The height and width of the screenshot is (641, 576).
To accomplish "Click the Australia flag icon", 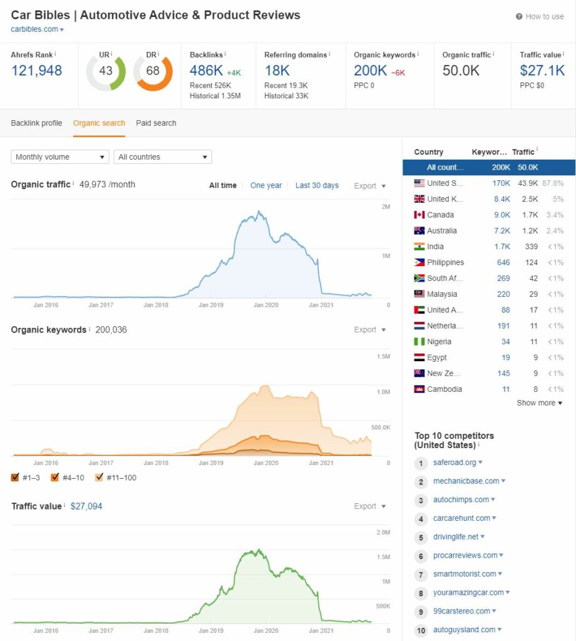I will pos(419,230).
